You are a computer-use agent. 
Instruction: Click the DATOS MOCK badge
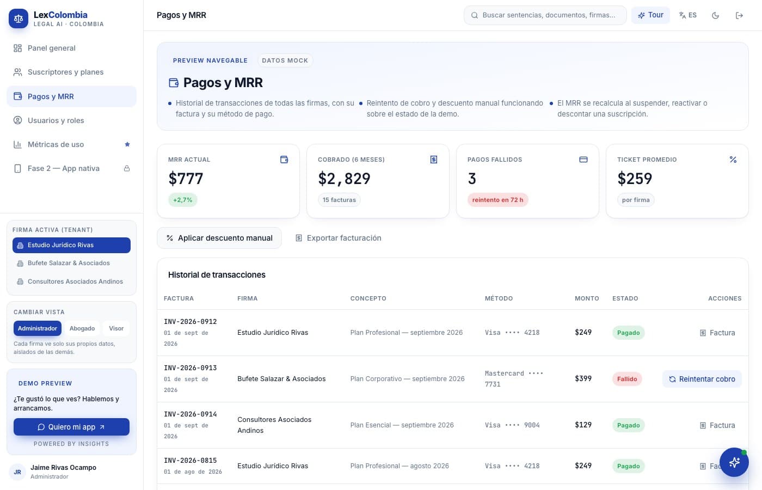point(285,60)
